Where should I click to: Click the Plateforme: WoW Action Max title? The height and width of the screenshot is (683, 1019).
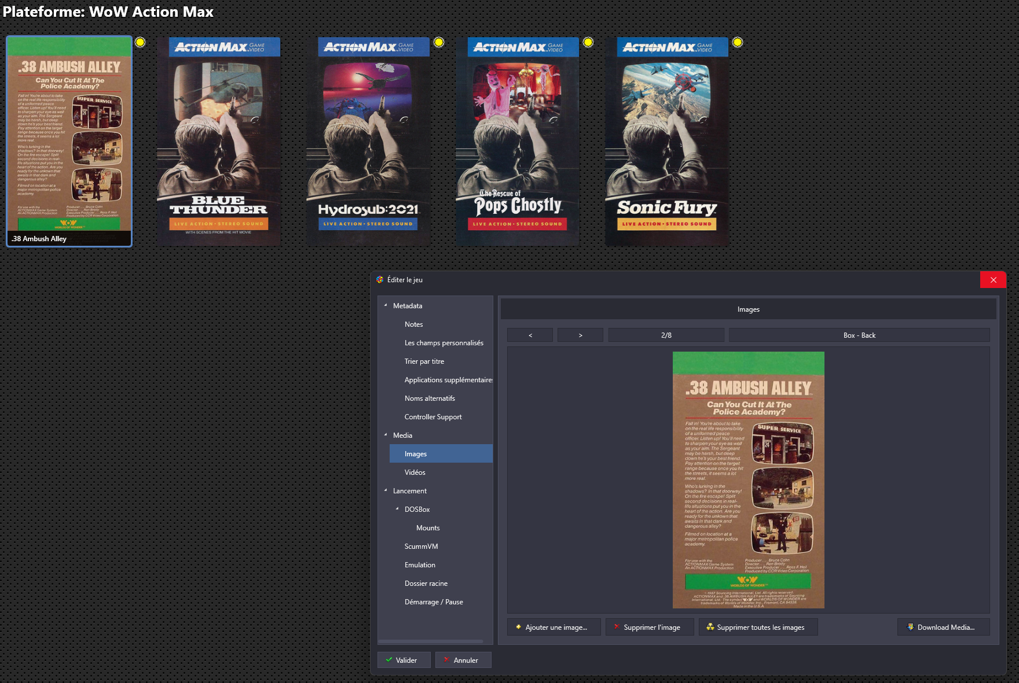click(108, 12)
